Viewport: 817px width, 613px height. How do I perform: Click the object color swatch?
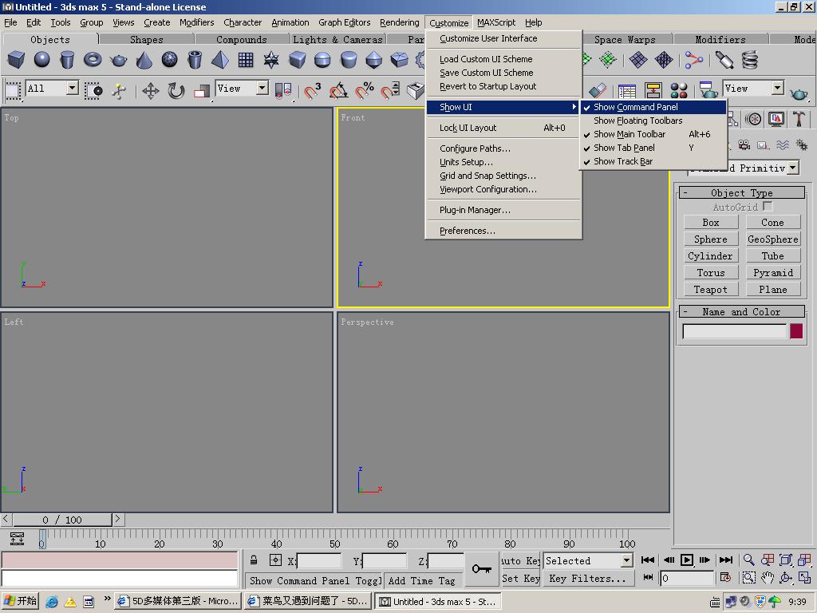[x=796, y=331]
